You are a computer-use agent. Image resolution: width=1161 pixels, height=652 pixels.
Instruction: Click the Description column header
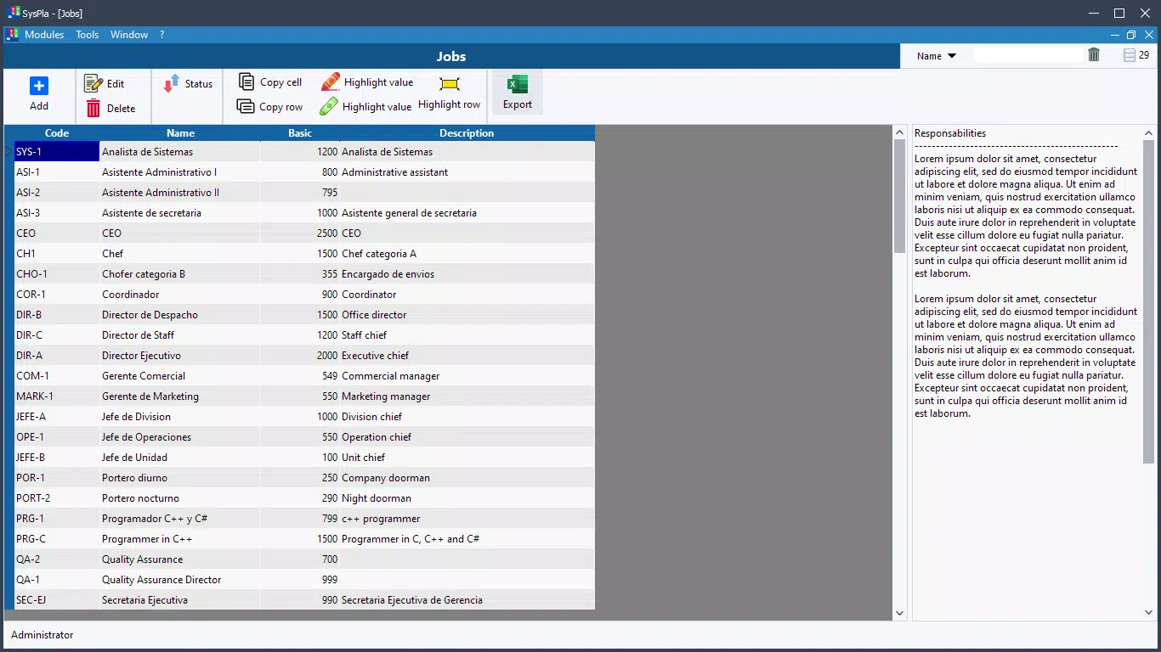467,133
